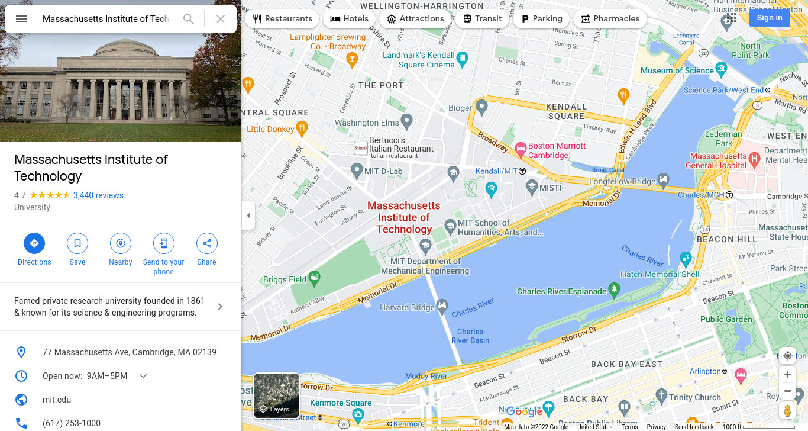Open the Google apps grid
The image size is (808, 431).
tap(731, 18)
